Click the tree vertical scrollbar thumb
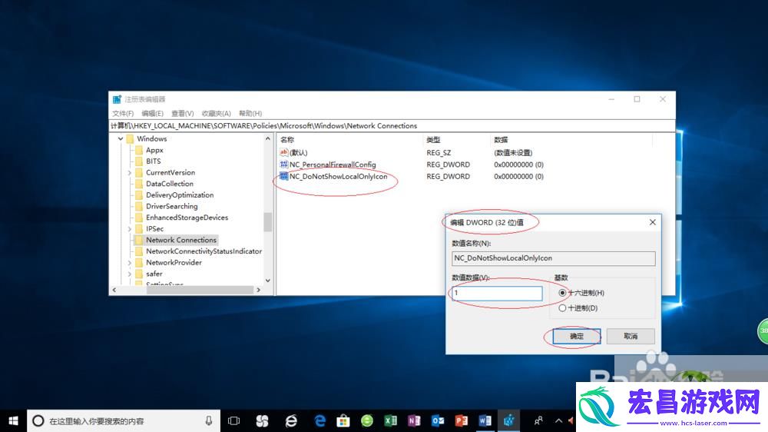This screenshot has height=432, width=768. [267, 221]
